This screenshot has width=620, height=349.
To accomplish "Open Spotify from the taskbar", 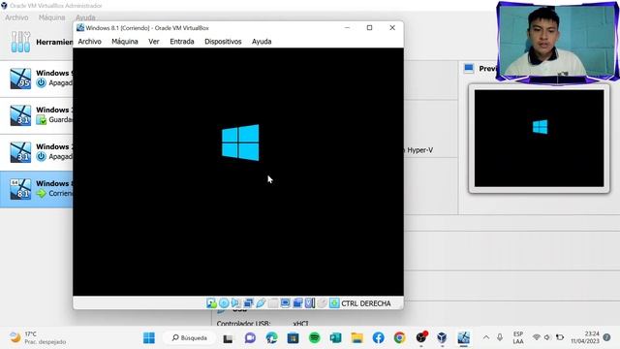I will (314, 338).
